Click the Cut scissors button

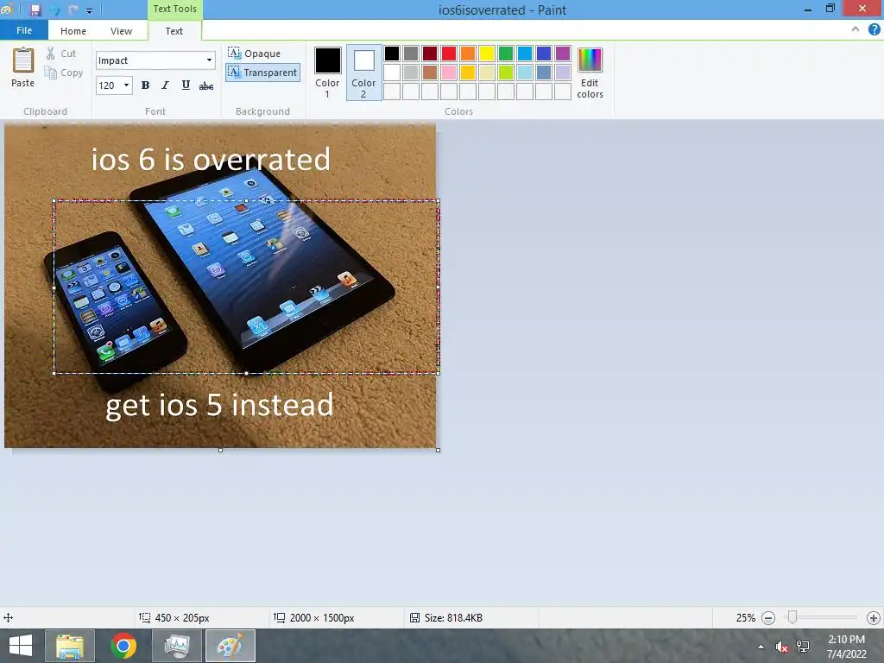point(61,54)
